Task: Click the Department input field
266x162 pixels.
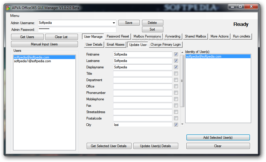Action: (x=143, y=80)
